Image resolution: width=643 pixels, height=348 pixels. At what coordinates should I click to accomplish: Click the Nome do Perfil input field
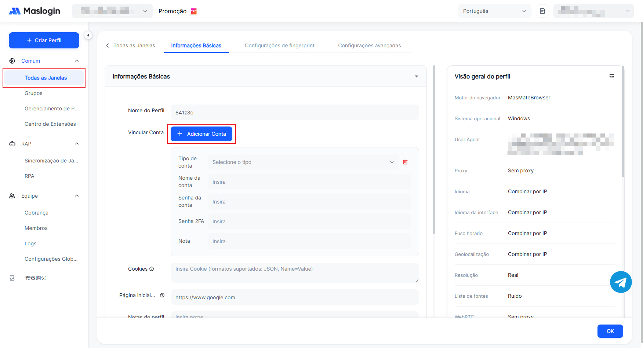point(294,112)
